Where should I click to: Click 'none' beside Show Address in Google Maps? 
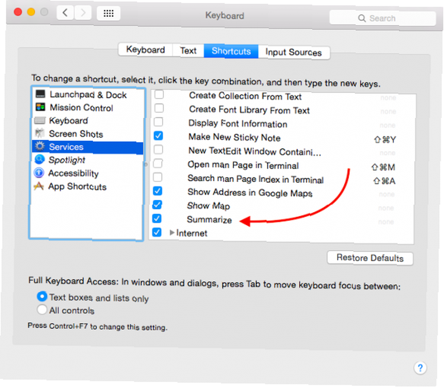[x=387, y=194]
